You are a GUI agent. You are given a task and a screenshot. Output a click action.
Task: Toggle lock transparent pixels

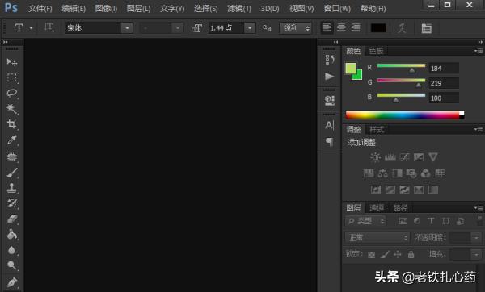pos(372,255)
